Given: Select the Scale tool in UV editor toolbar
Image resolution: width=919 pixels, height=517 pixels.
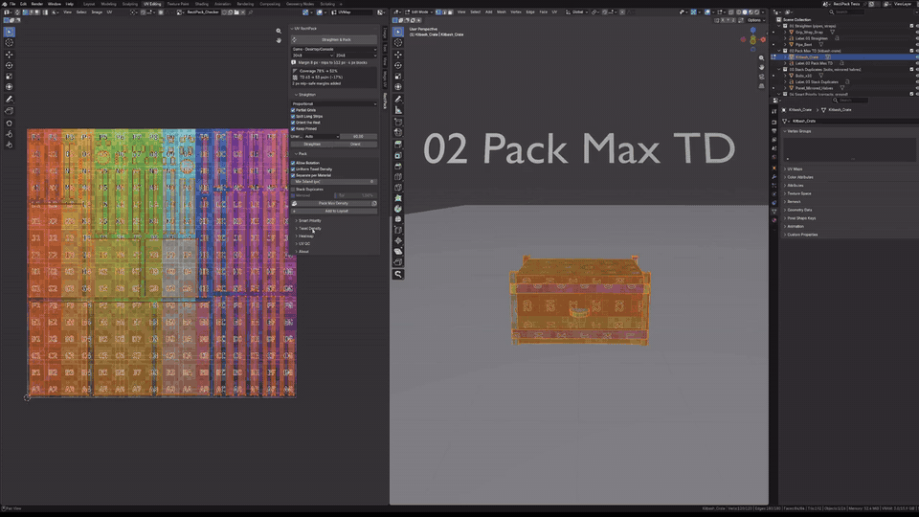Looking at the screenshot, I should click(x=9, y=77).
